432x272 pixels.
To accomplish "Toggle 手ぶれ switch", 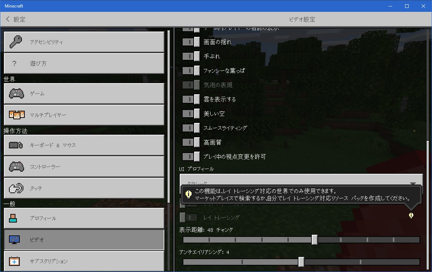I will [x=191, y=56].
